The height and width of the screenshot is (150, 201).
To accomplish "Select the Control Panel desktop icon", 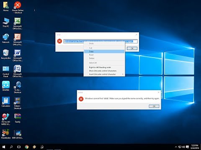I will point(6,71).
